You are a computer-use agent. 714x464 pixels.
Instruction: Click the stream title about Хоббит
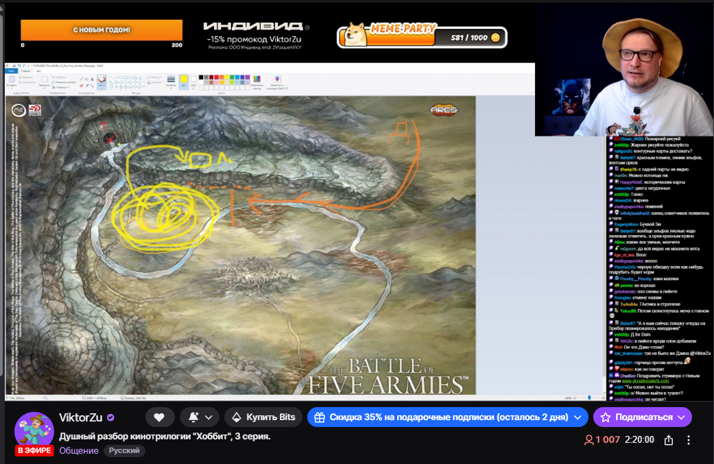pos(165,436)
